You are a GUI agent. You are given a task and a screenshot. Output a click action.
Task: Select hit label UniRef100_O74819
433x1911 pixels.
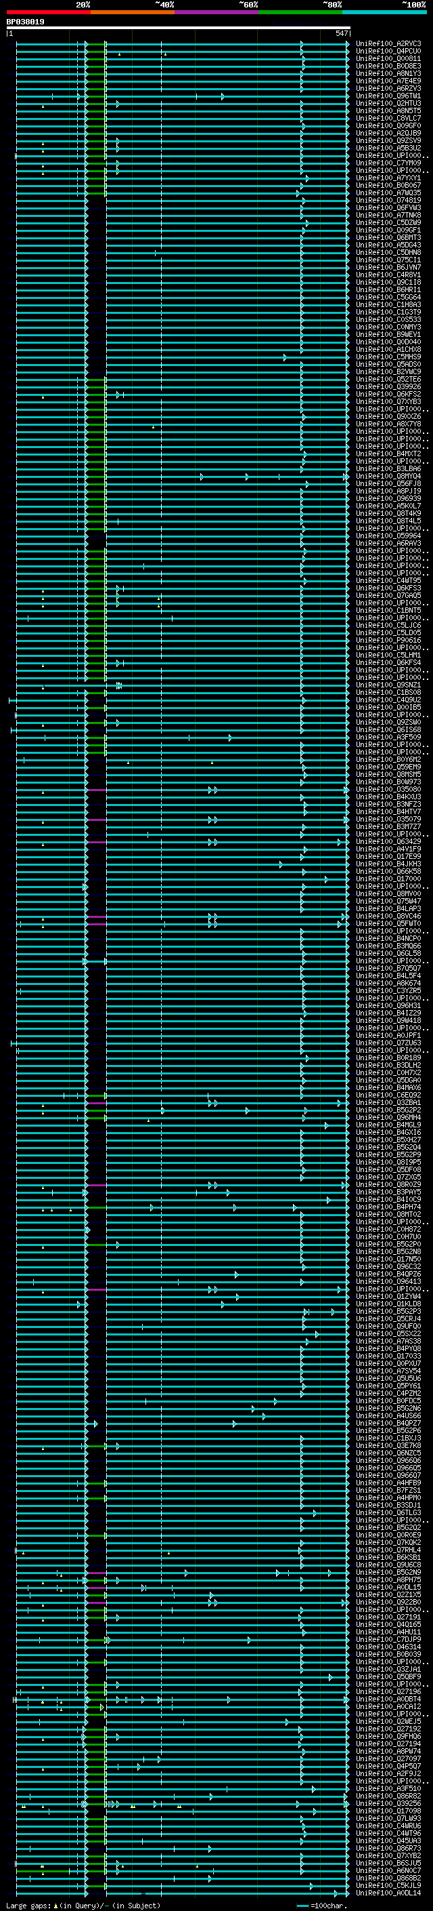click(388, 200)
